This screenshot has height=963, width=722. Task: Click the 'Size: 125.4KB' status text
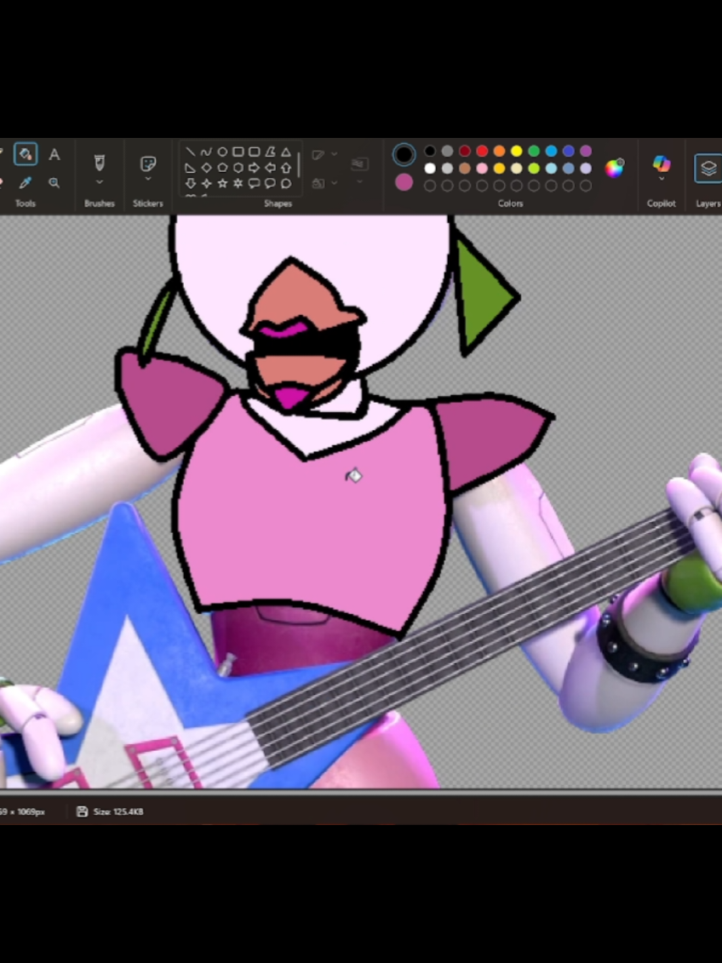[118, 812]
